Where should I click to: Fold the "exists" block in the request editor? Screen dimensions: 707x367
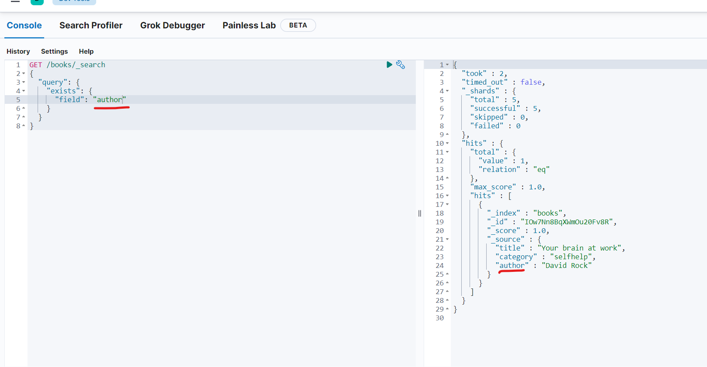(24, 91)
